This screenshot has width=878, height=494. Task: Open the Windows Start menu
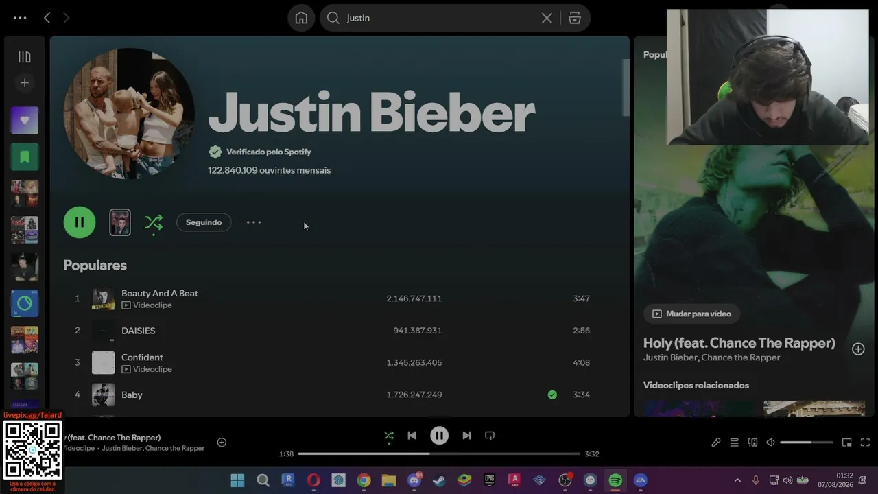237,480
